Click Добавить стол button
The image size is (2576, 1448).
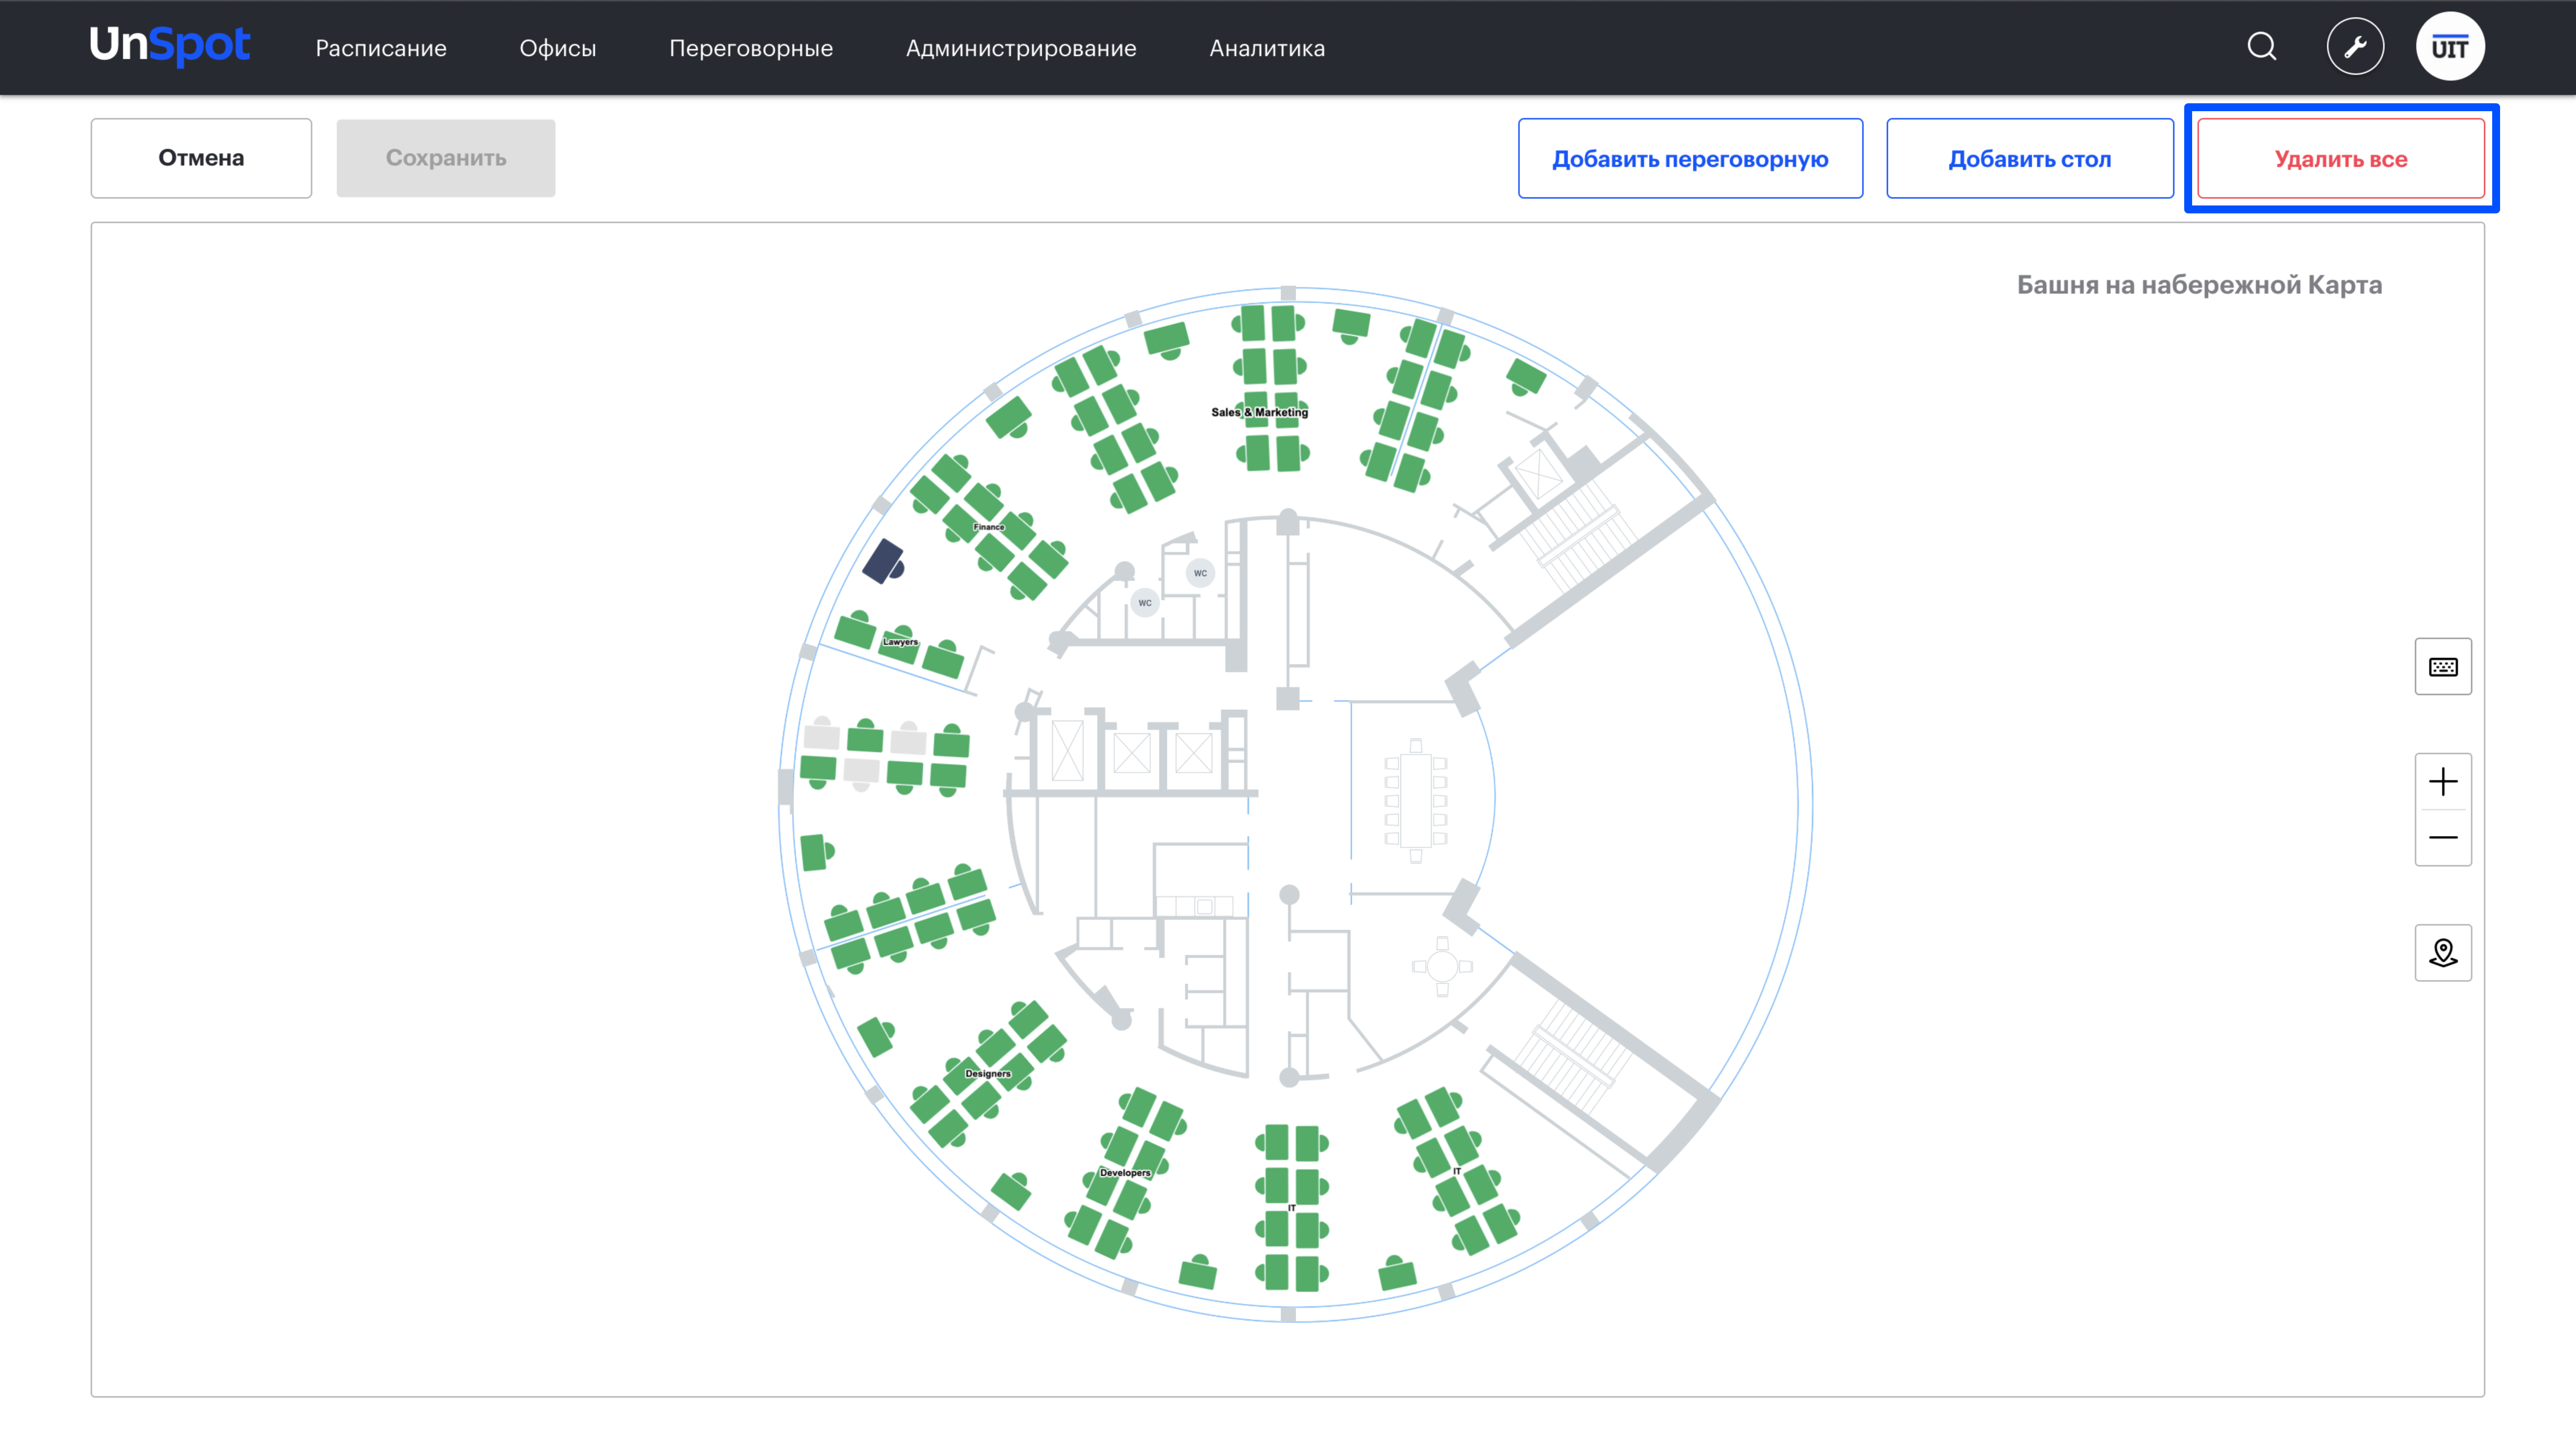pyautogui.click(x=2030, y=158)
